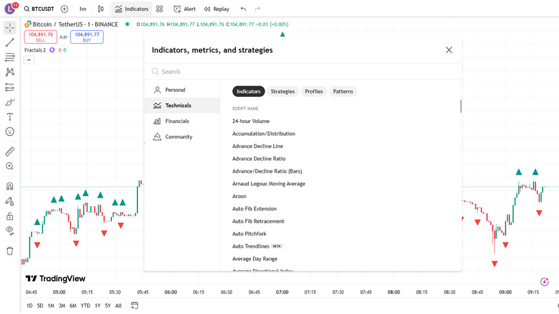Toggle magnet mode for drawings

10,186
